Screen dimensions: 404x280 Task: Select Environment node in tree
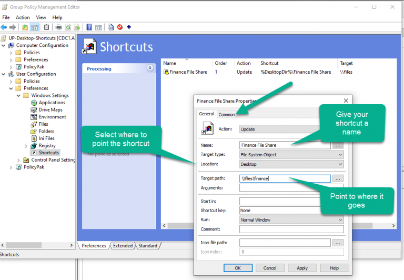52,117
